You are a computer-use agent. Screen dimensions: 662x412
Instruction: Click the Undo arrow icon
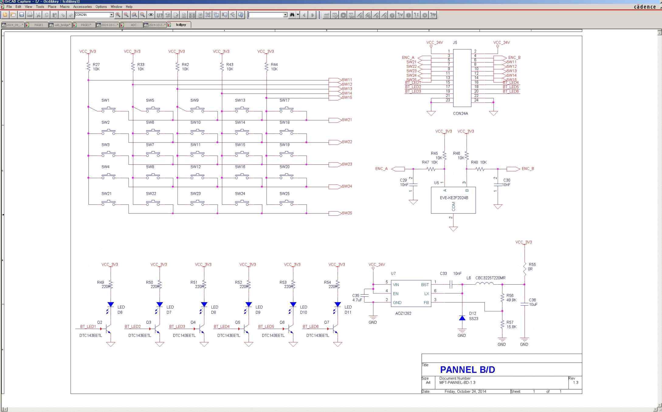coord(63,15)
